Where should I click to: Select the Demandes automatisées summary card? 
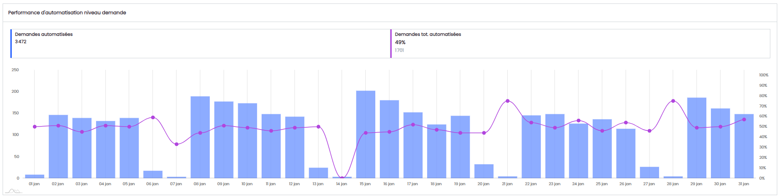click(x=200, y=44)
